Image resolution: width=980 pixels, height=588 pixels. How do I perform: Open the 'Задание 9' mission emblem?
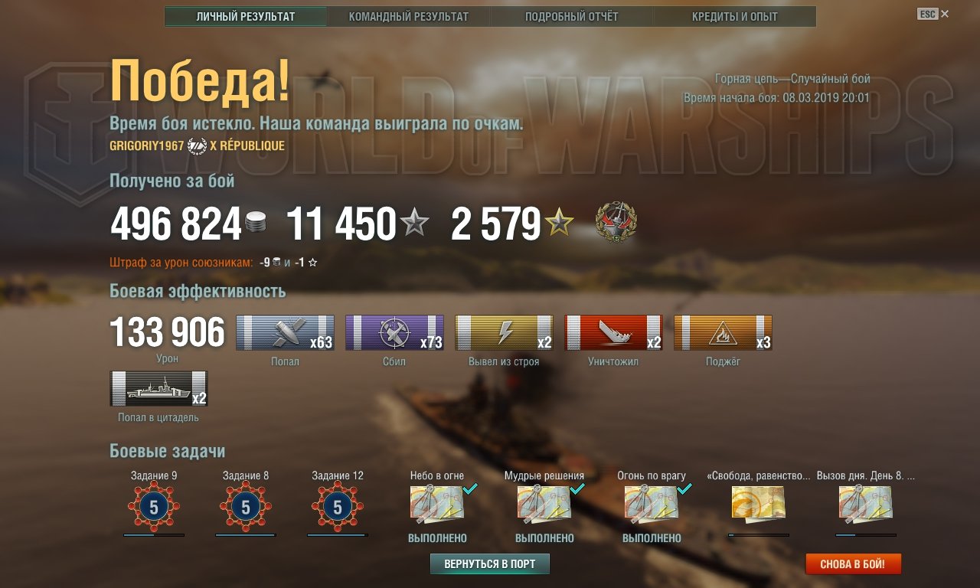[x=154, y=507]
